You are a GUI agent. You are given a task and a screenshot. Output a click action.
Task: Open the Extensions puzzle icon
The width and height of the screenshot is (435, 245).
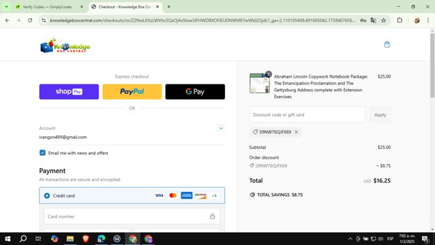pyautogui.click(x=400, y=20)
